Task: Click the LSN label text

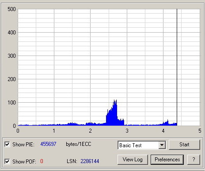Action: 72,161
